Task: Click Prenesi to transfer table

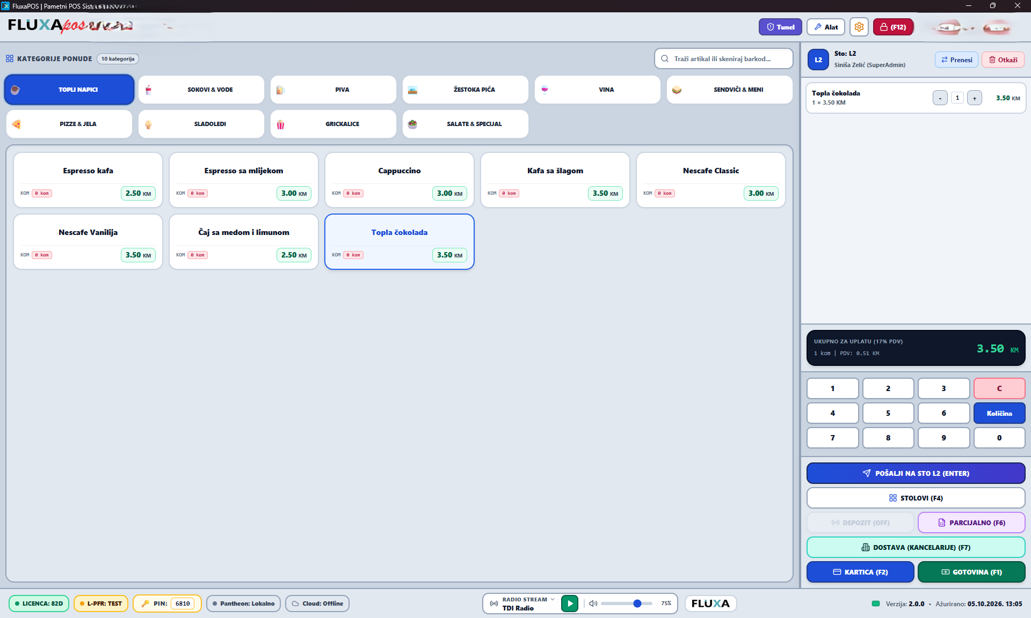Action: [x=956, y=60]
